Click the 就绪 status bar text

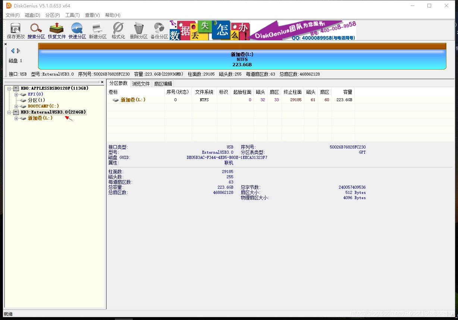8,314
